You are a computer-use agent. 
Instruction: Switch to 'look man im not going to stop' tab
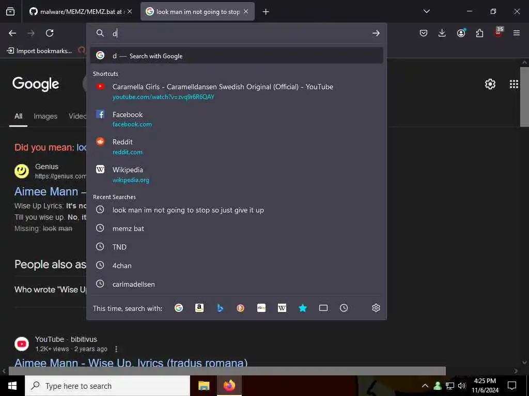click(197, 12)
